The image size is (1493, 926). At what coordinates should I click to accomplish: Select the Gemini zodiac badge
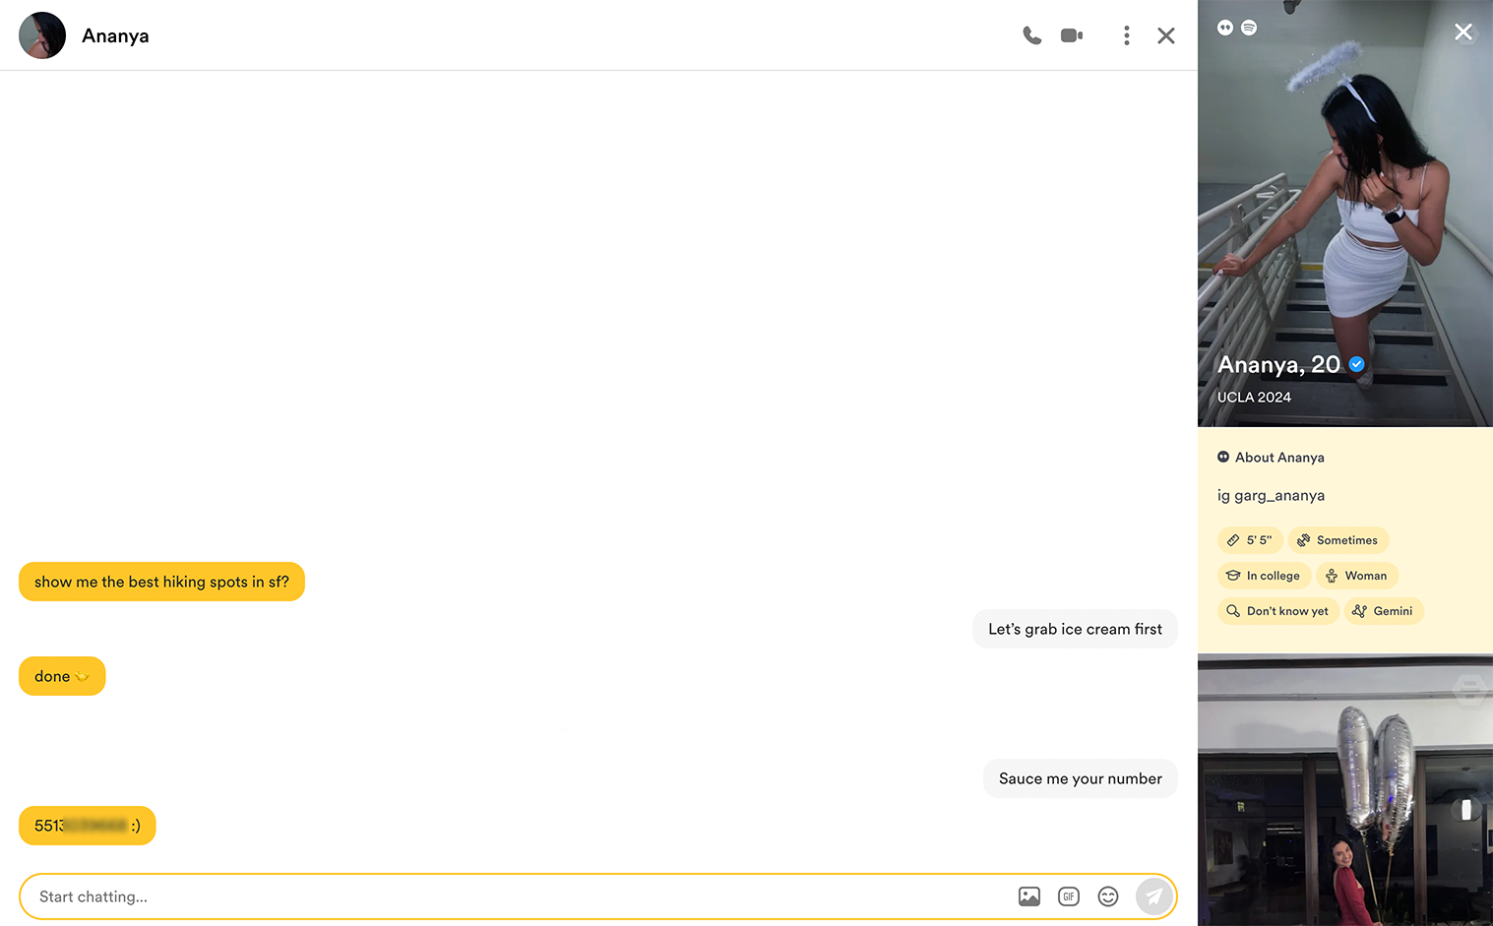coord(1384,611)
